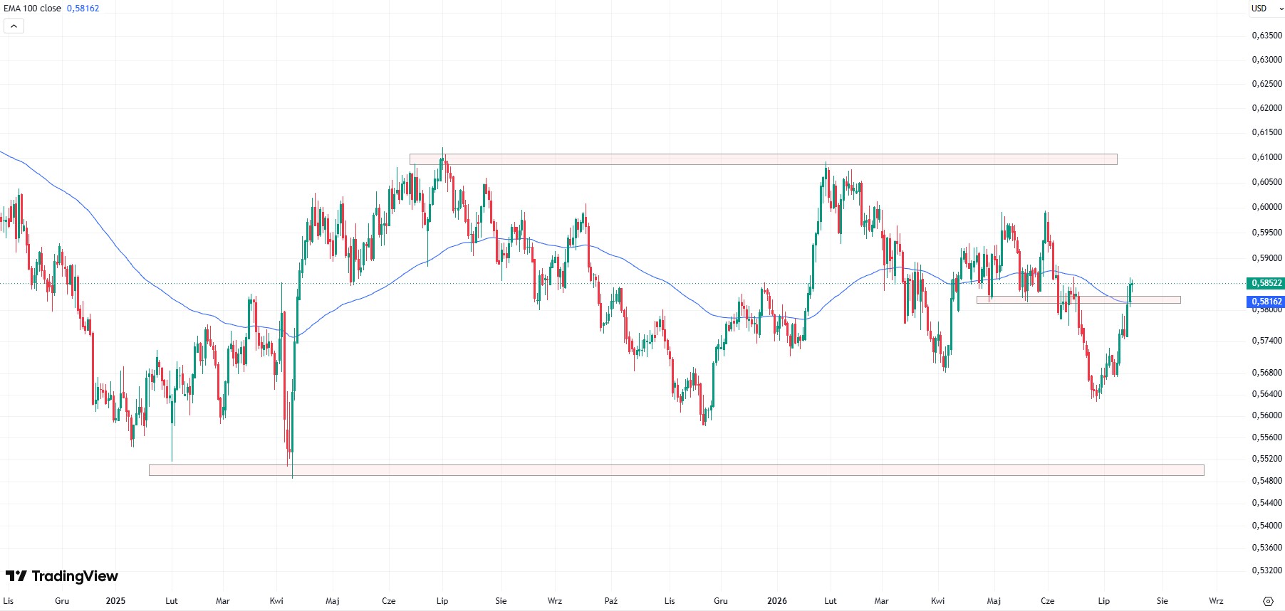Click the 0,54400 price axis label

(x=1266, y=503)
